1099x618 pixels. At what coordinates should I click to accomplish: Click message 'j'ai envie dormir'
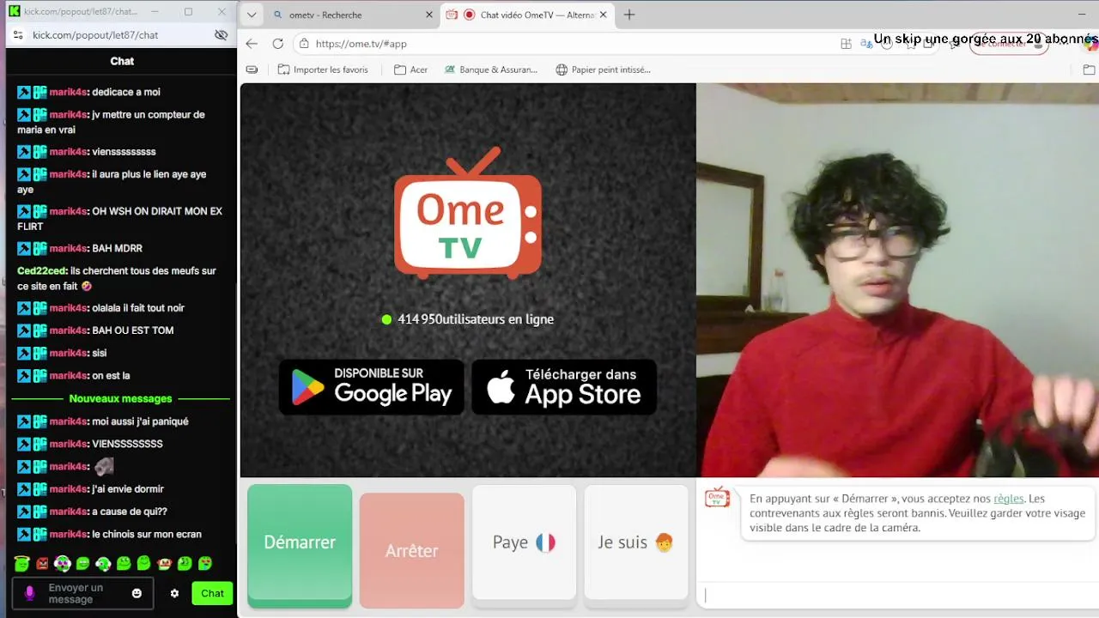[x=128, y=489]
